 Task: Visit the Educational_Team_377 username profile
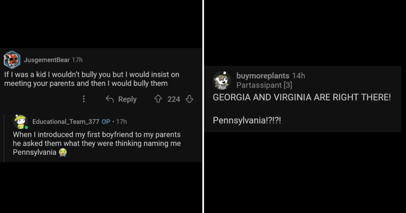pyautogui.click(x=65, y=122)
